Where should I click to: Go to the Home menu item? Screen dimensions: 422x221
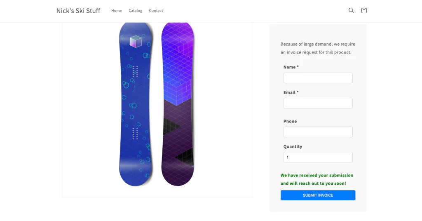click(x=117, y=11)
